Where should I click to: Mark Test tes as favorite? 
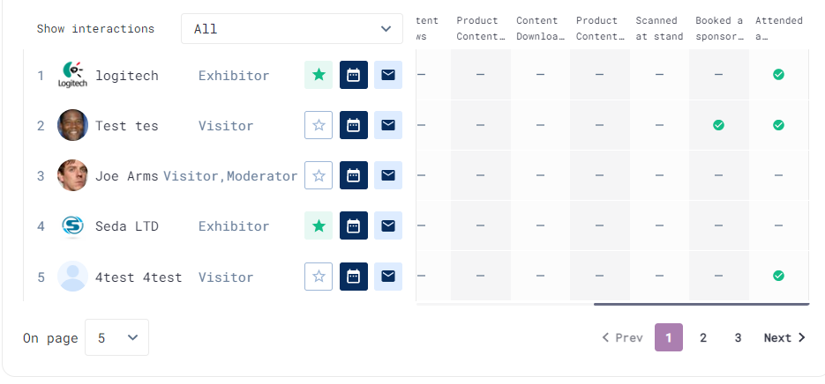[x=319, y=125]
